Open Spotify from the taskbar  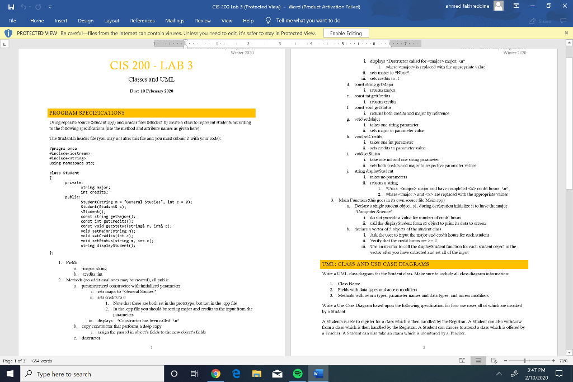298,374
